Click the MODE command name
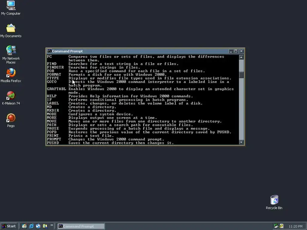This screenshot has width=307, height=230. pos(52,114)
